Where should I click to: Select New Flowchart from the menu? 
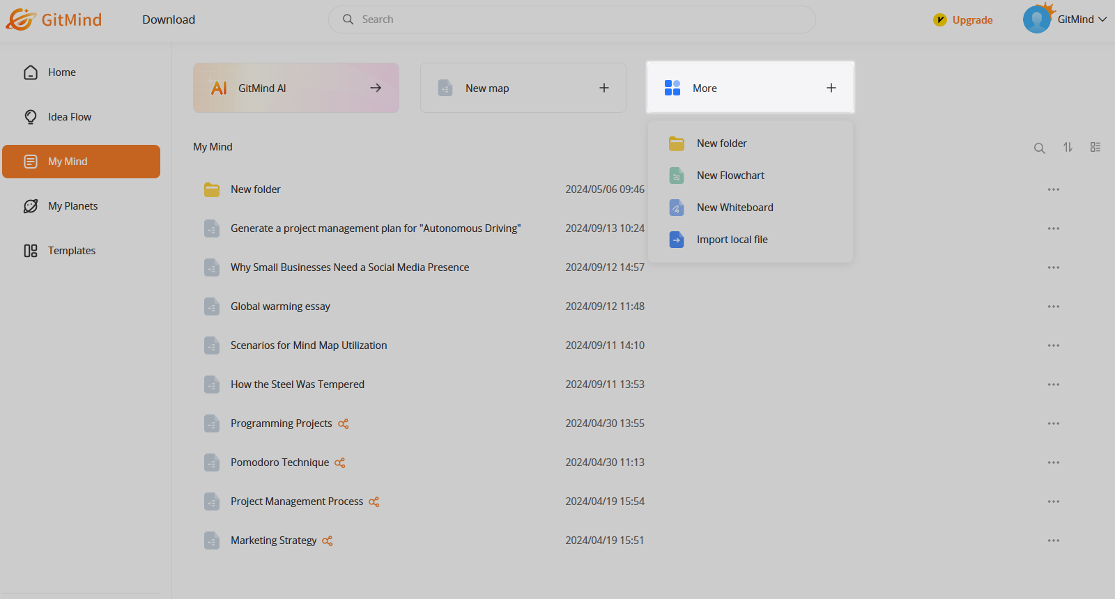click(730, 176)
